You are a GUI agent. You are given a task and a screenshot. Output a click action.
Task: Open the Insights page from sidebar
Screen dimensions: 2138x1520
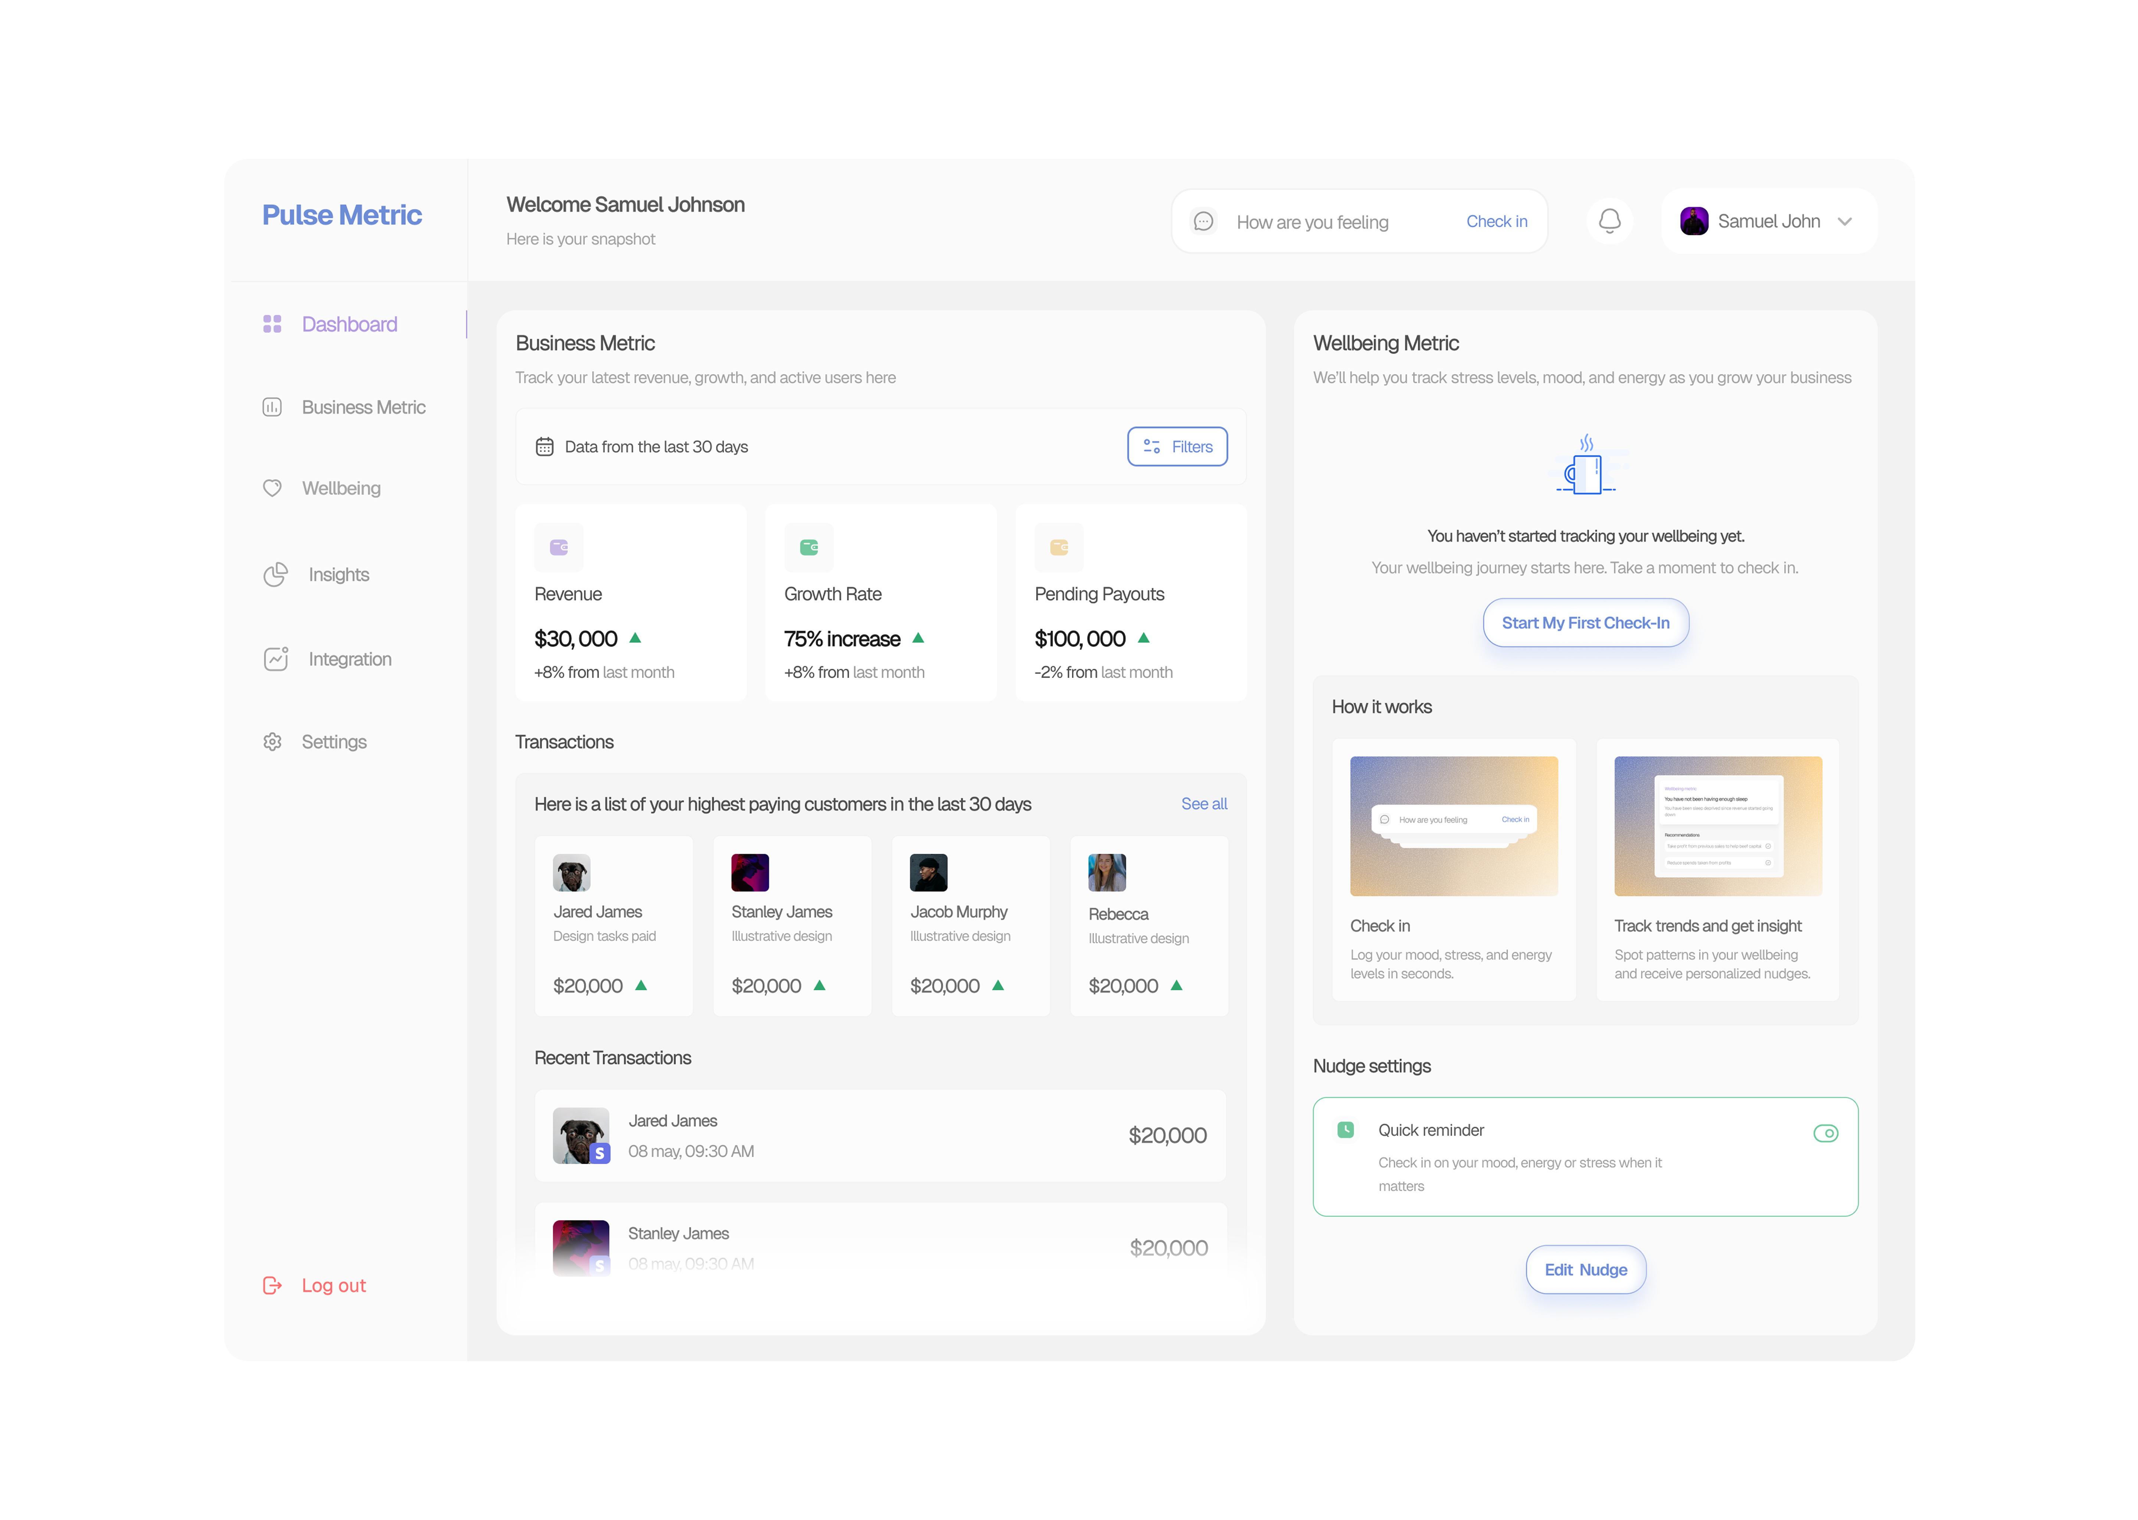338,575
